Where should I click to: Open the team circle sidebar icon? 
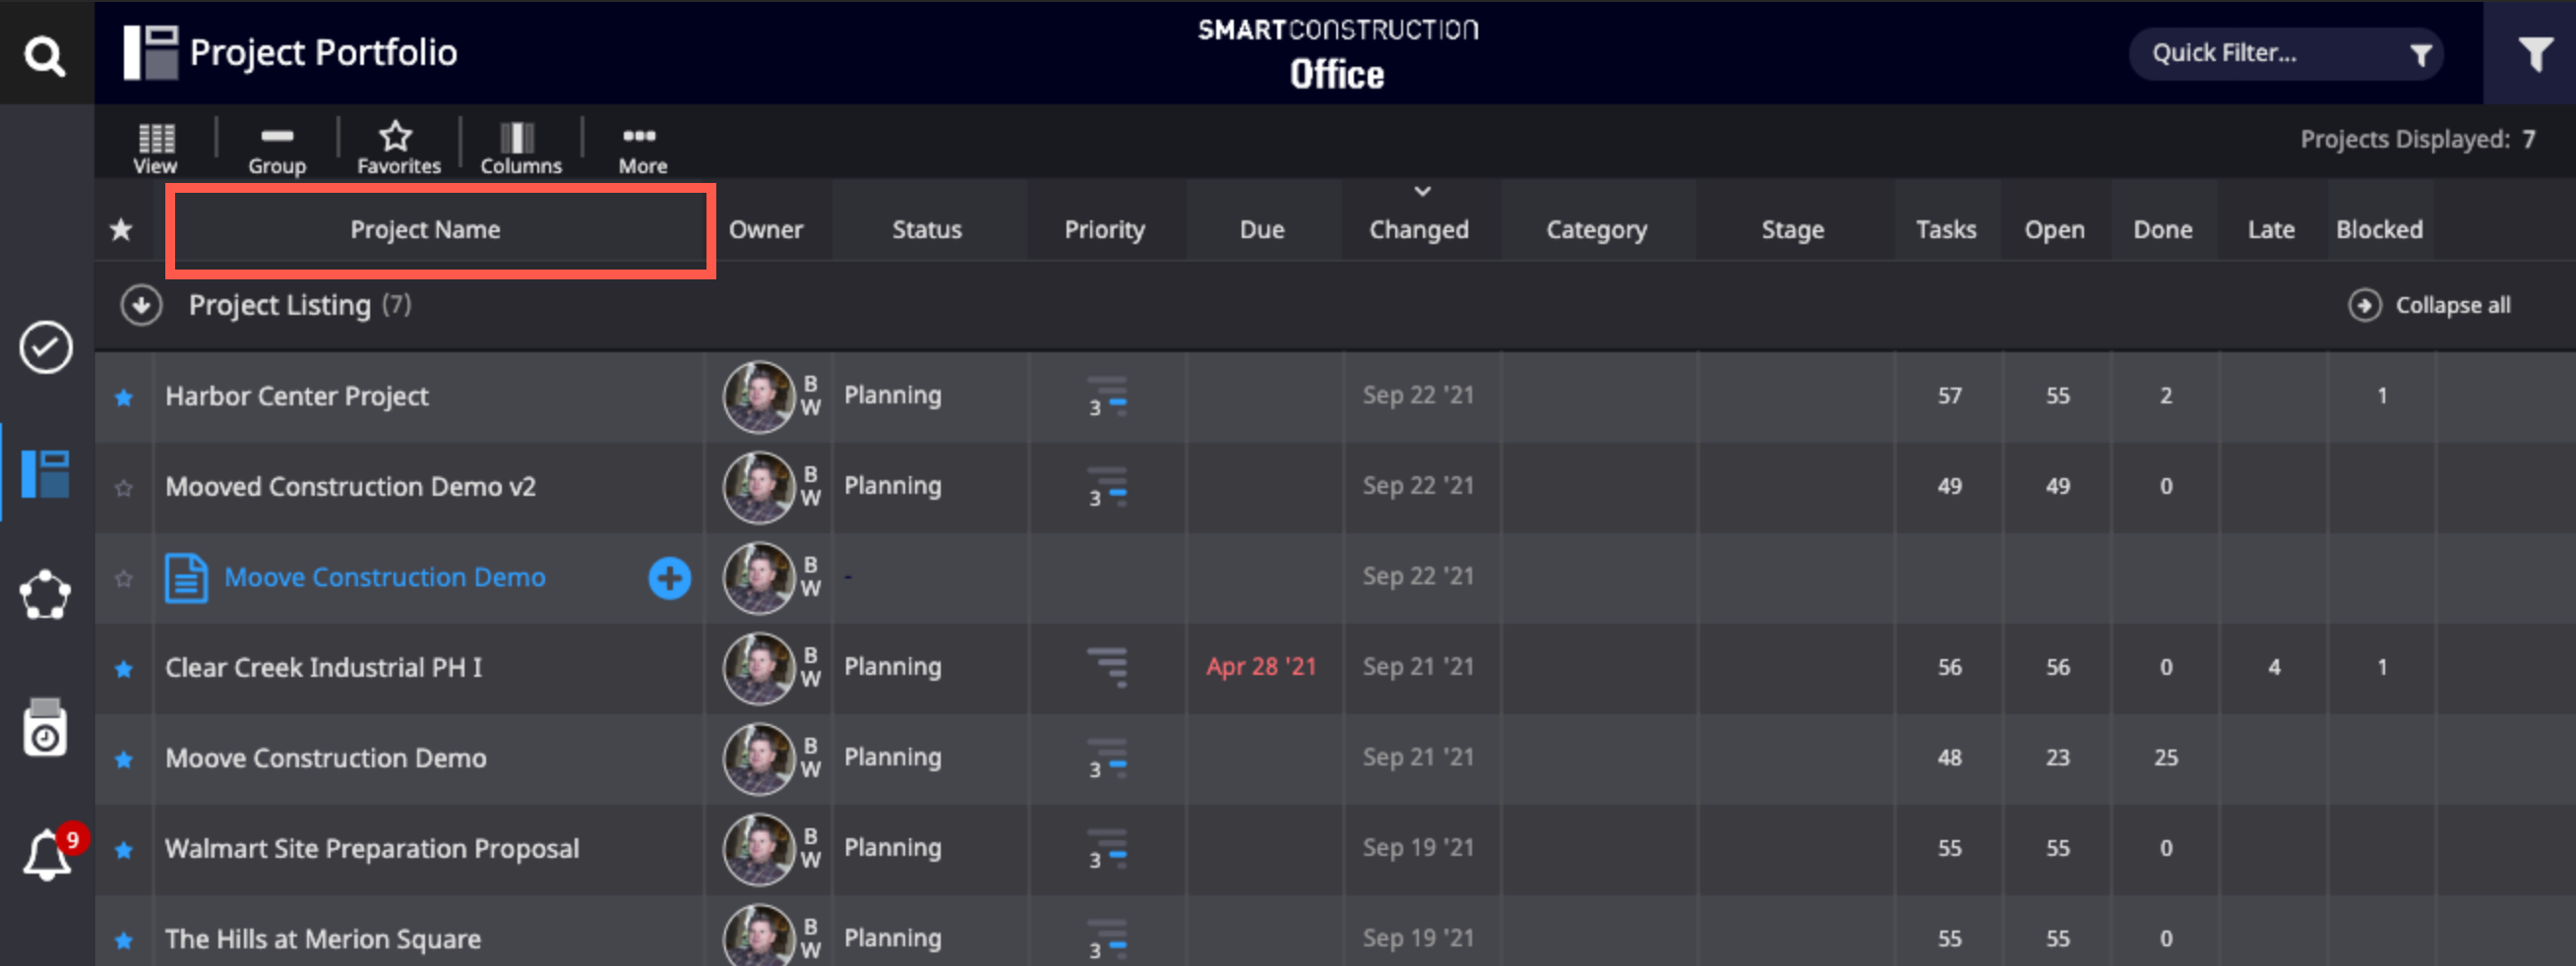pyautogui.click(x=45, y=595)
